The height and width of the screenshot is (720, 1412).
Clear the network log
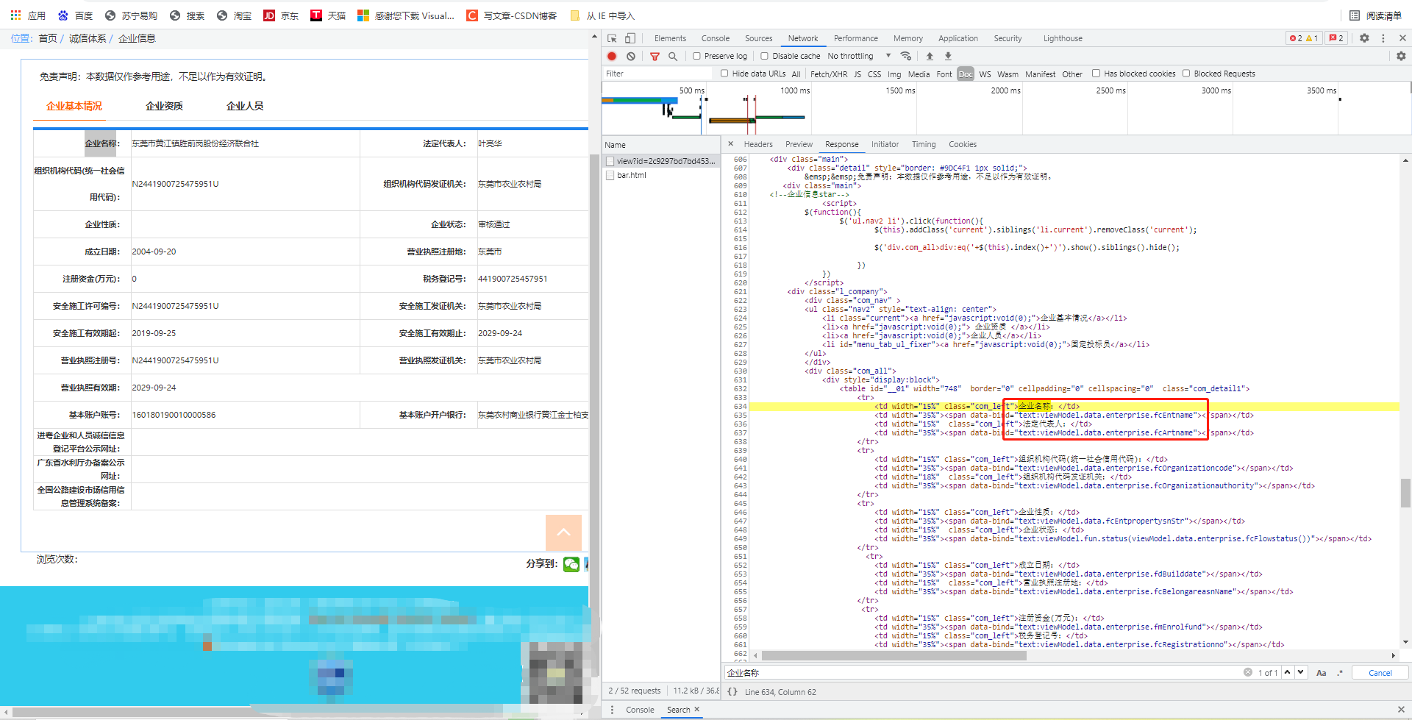[x=631, y=56]
